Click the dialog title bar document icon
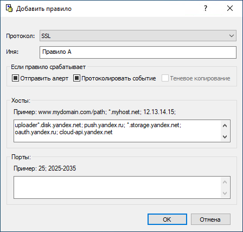Viewport: 243px width, 232px height. 9,8
